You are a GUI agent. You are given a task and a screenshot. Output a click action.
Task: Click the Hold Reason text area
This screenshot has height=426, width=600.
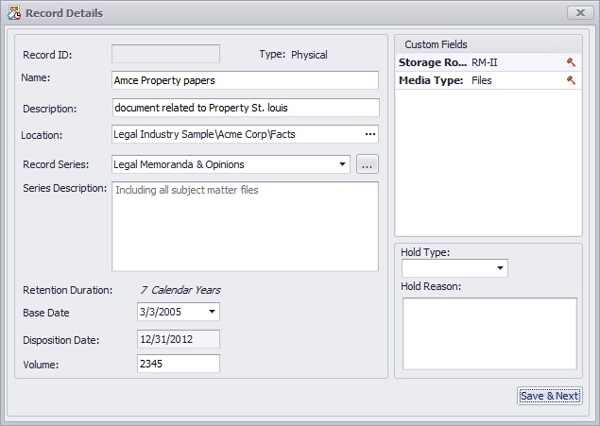click(489, 333)
